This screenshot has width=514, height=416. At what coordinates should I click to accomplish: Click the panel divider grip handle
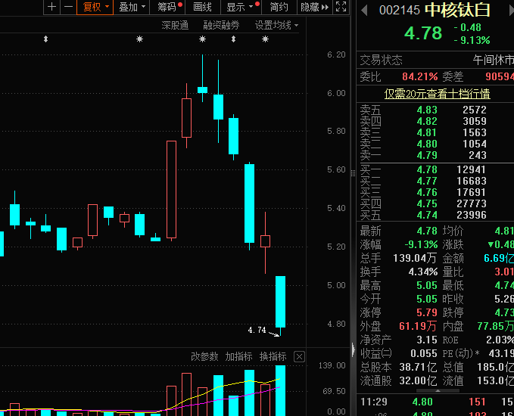tap(353, 173)
